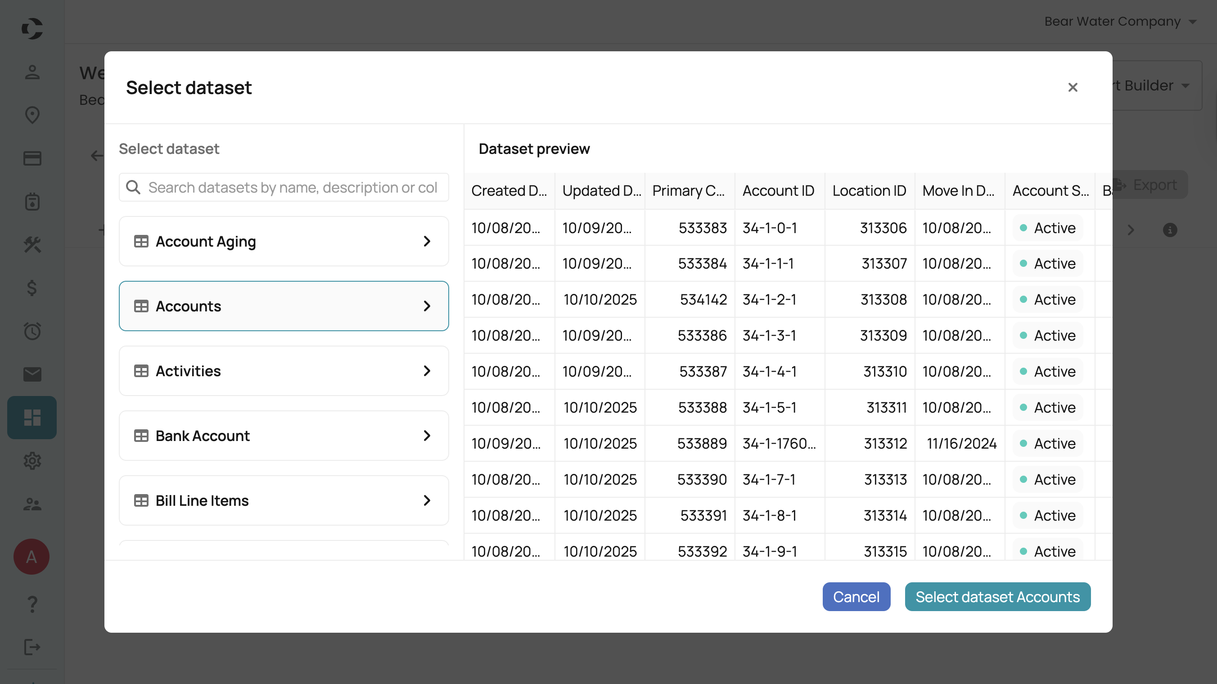Viewport: 1217px width, 684px height.
Task: Select the location pin icon in sidebar
Action: pyautogui.click(x=32, y=115)
